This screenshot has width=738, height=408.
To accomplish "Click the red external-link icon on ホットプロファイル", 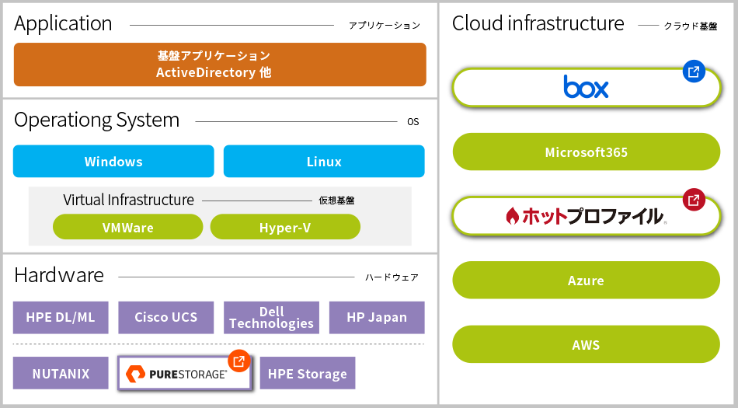I will tap(694, 200).
